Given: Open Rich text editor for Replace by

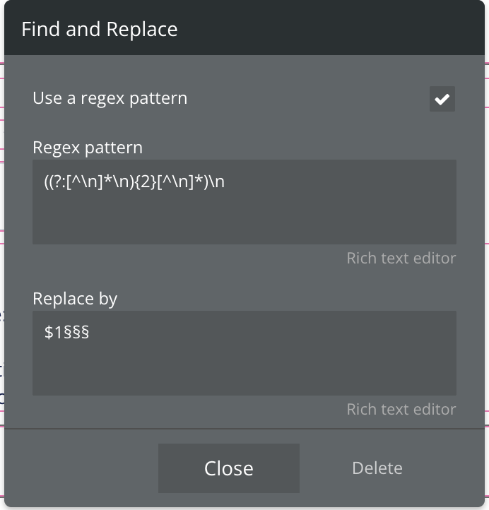Looking at the screenshot, I should click(401, 409).
